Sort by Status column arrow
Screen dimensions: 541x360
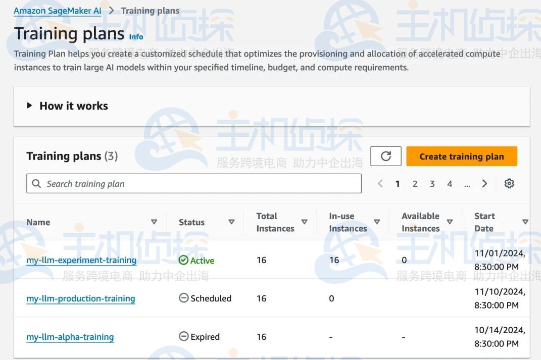click(231, 222)
